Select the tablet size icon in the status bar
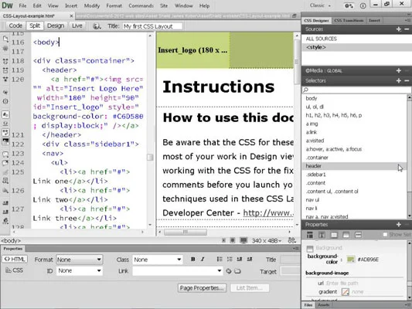The width and height of the screenshot is (412, 309). coord(233,240)
